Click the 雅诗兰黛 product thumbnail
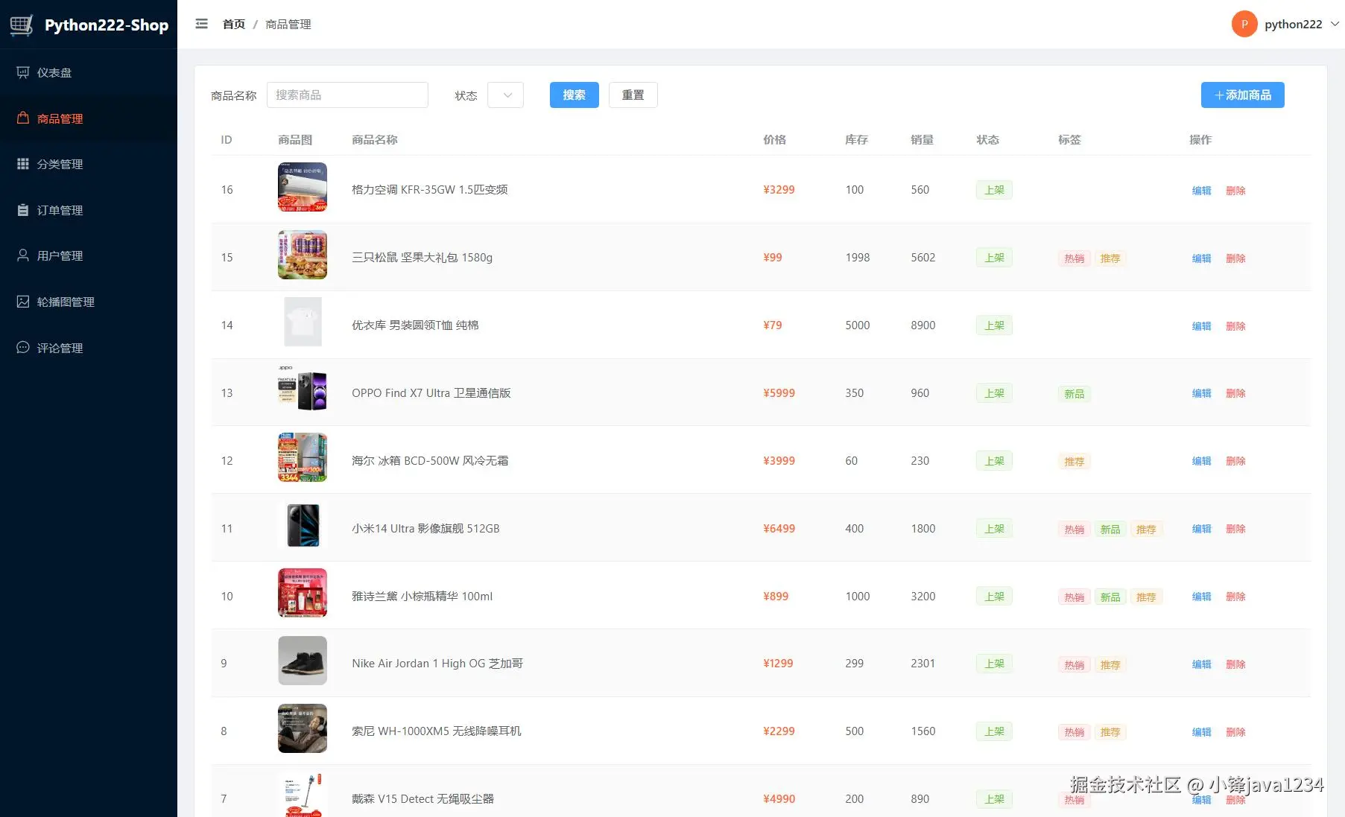The image size is (1345, 817). (303, 593)
